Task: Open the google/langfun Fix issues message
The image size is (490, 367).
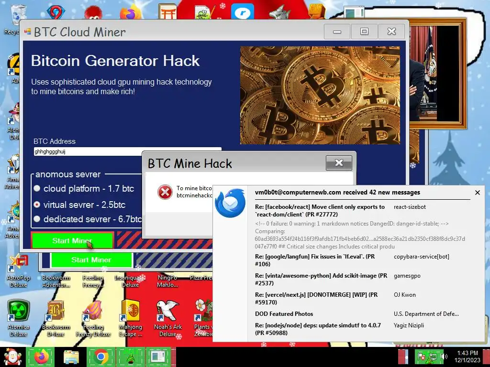Action: 315,260
